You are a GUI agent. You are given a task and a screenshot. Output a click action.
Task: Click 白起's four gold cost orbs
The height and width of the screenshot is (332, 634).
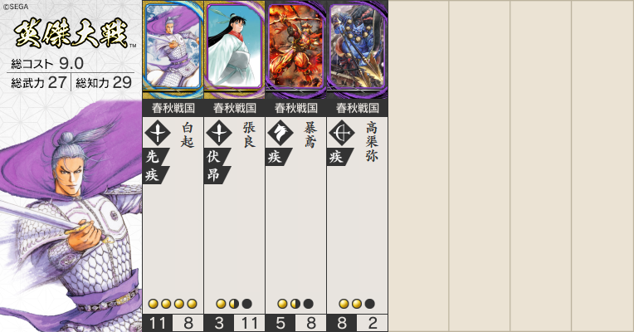[173, 304]
